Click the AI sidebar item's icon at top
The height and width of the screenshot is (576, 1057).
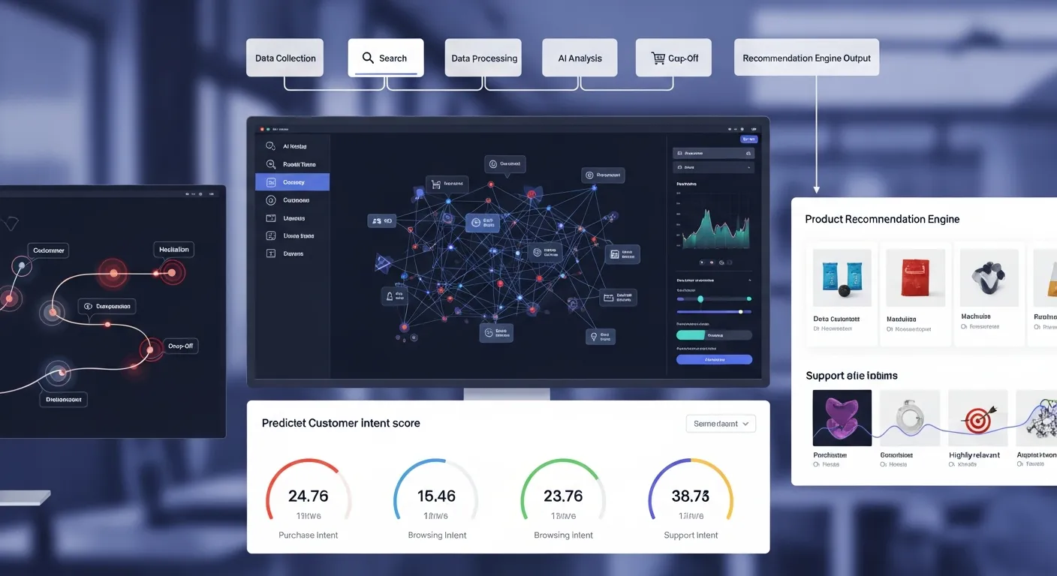(x=271, y=146)
